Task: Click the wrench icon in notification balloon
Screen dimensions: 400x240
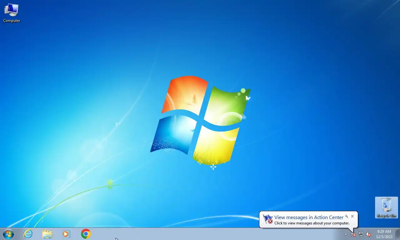Action: [x=347, y=216]
